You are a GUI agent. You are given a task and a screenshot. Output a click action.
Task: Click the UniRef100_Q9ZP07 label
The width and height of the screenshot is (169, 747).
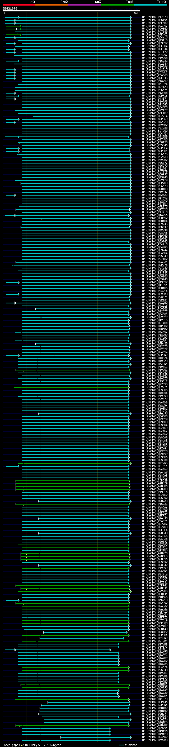click(x=154, y=26)
